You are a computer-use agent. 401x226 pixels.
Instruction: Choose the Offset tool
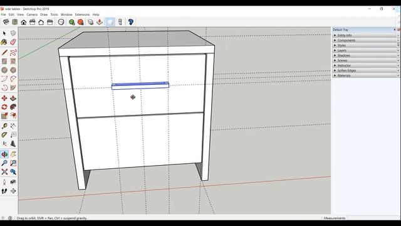[13, 116]
